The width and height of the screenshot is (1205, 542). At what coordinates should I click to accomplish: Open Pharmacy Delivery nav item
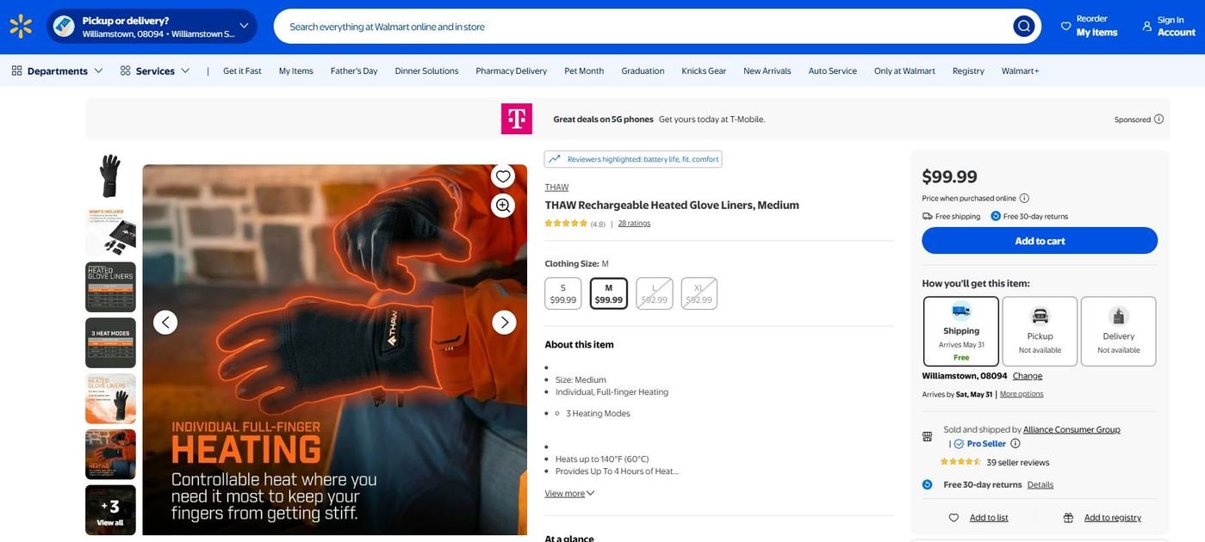(x=512, y=71)
